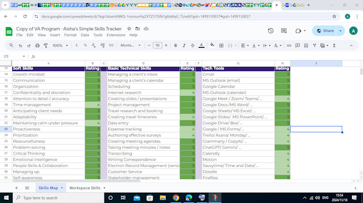The width and height of the screenshot is (363, 203).
Task: View cloud save status
Action: click(x=146, y=29)
